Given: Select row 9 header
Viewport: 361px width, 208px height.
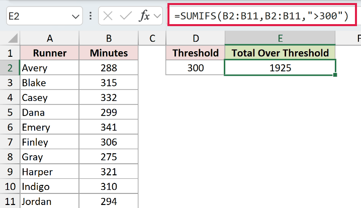Looking at the screenshot, I should (x=10, y=172).
